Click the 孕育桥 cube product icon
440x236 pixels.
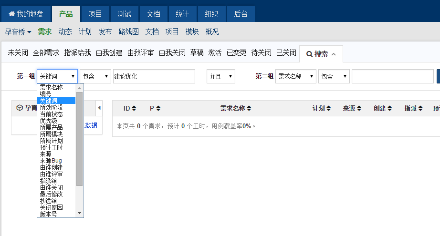click(20, 108)
